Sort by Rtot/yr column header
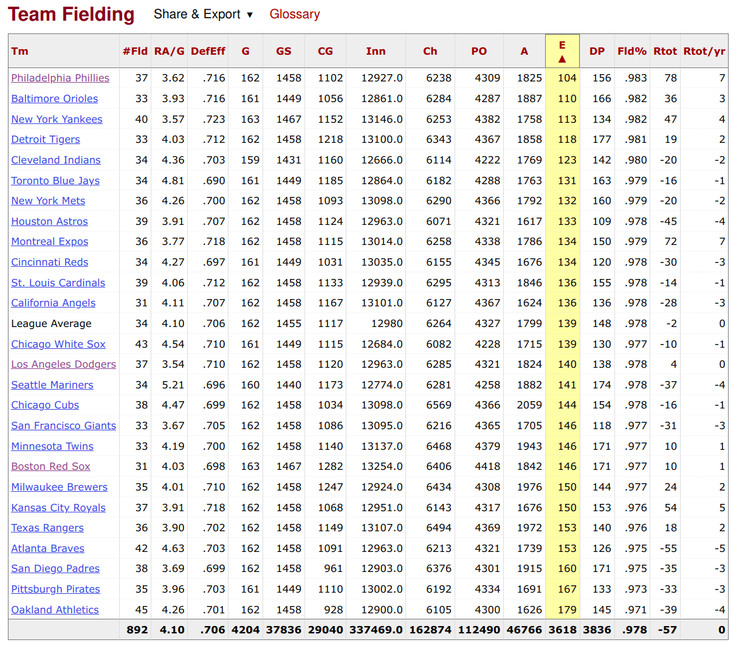This screenshot has width=742, height=651. coord(704,51)
